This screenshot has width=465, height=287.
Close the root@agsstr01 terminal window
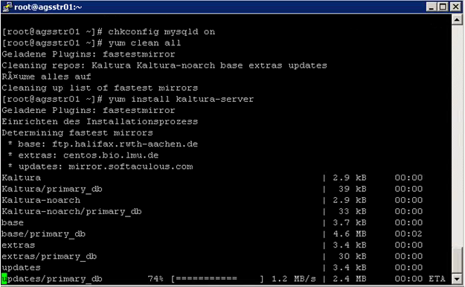(x=456, y=7)
